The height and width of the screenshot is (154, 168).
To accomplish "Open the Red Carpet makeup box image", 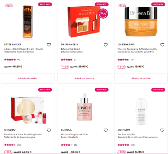I will click(x=84, y=22).
